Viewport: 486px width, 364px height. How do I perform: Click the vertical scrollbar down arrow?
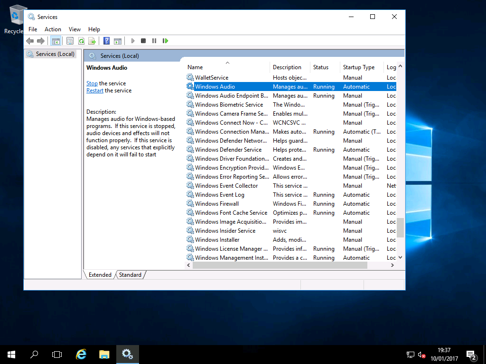point(400,257)
